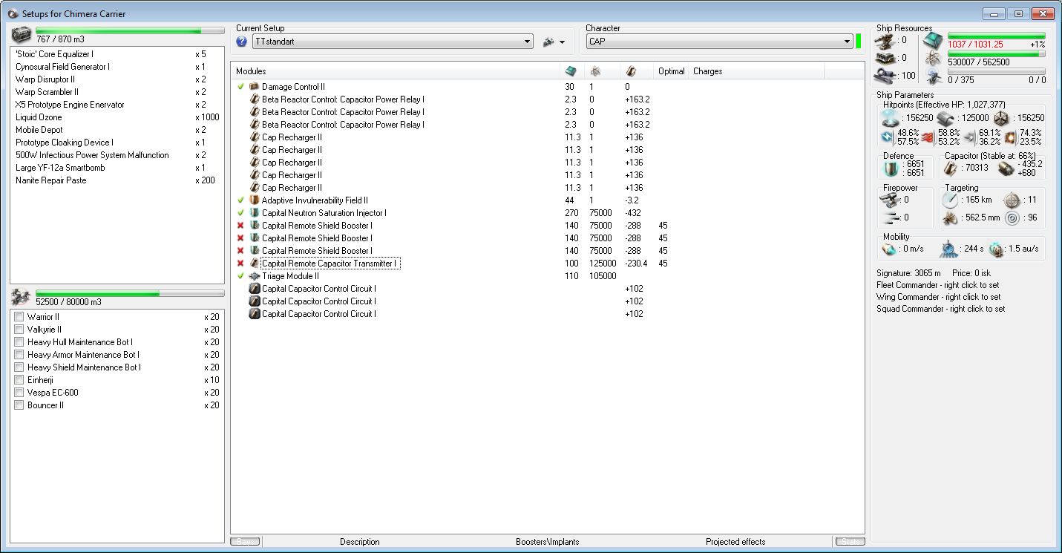This screenshot has height=553, width=1062.
Task: Click the blue help icon beside Current Setup
Action: (x=241, y=42)
